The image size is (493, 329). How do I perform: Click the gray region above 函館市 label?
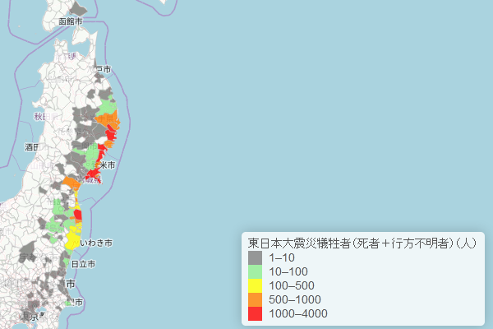tap(77, 9)
